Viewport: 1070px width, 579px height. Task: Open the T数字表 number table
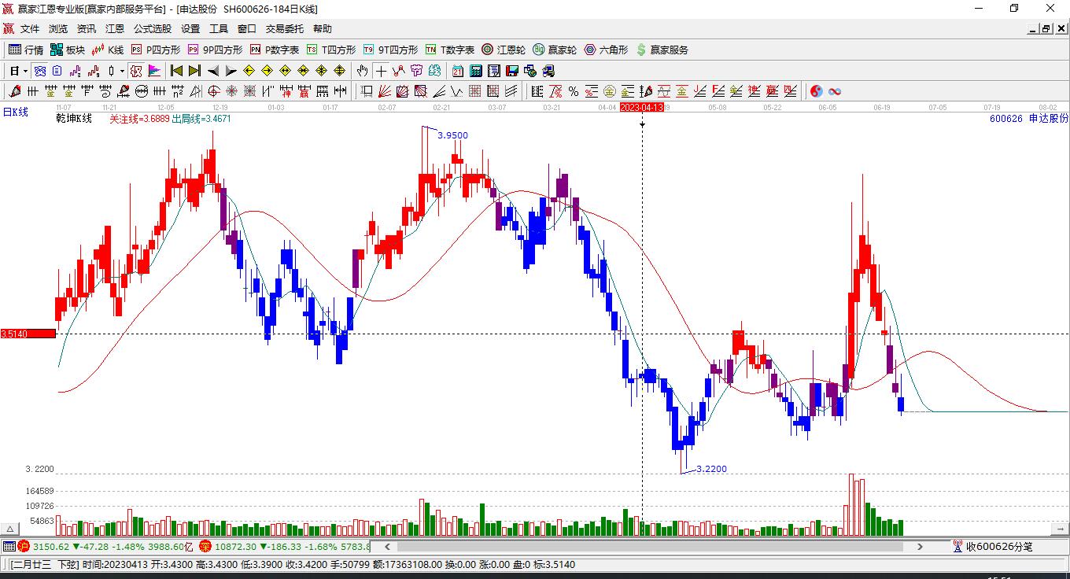point(450,50)
